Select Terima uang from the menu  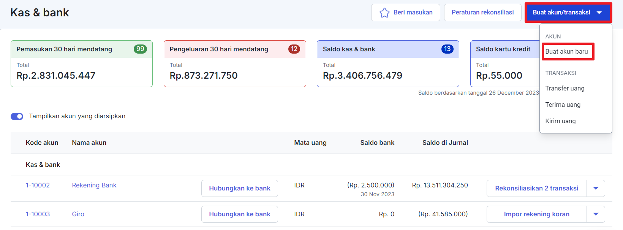pos(563,105)
